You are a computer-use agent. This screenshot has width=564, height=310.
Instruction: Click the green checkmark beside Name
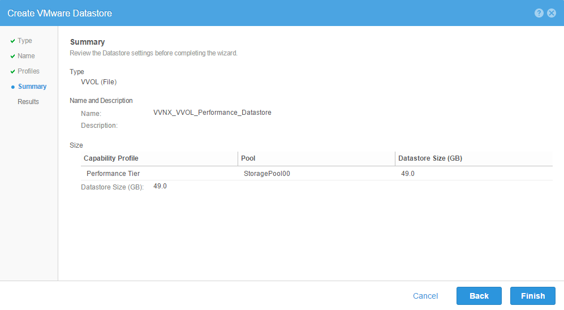[12, 57]
